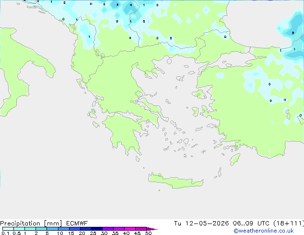Select the 25–30 mm navy legend swatch
Viewport: 304px width, 235px height.
[97, 229]
